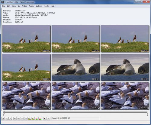Open the Tools menu

[x=47, y=6]
